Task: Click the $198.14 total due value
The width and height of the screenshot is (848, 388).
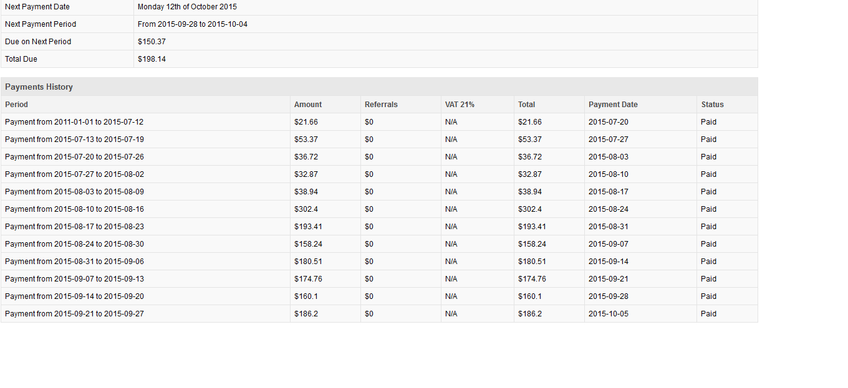Action: click(x=152, y=59)
